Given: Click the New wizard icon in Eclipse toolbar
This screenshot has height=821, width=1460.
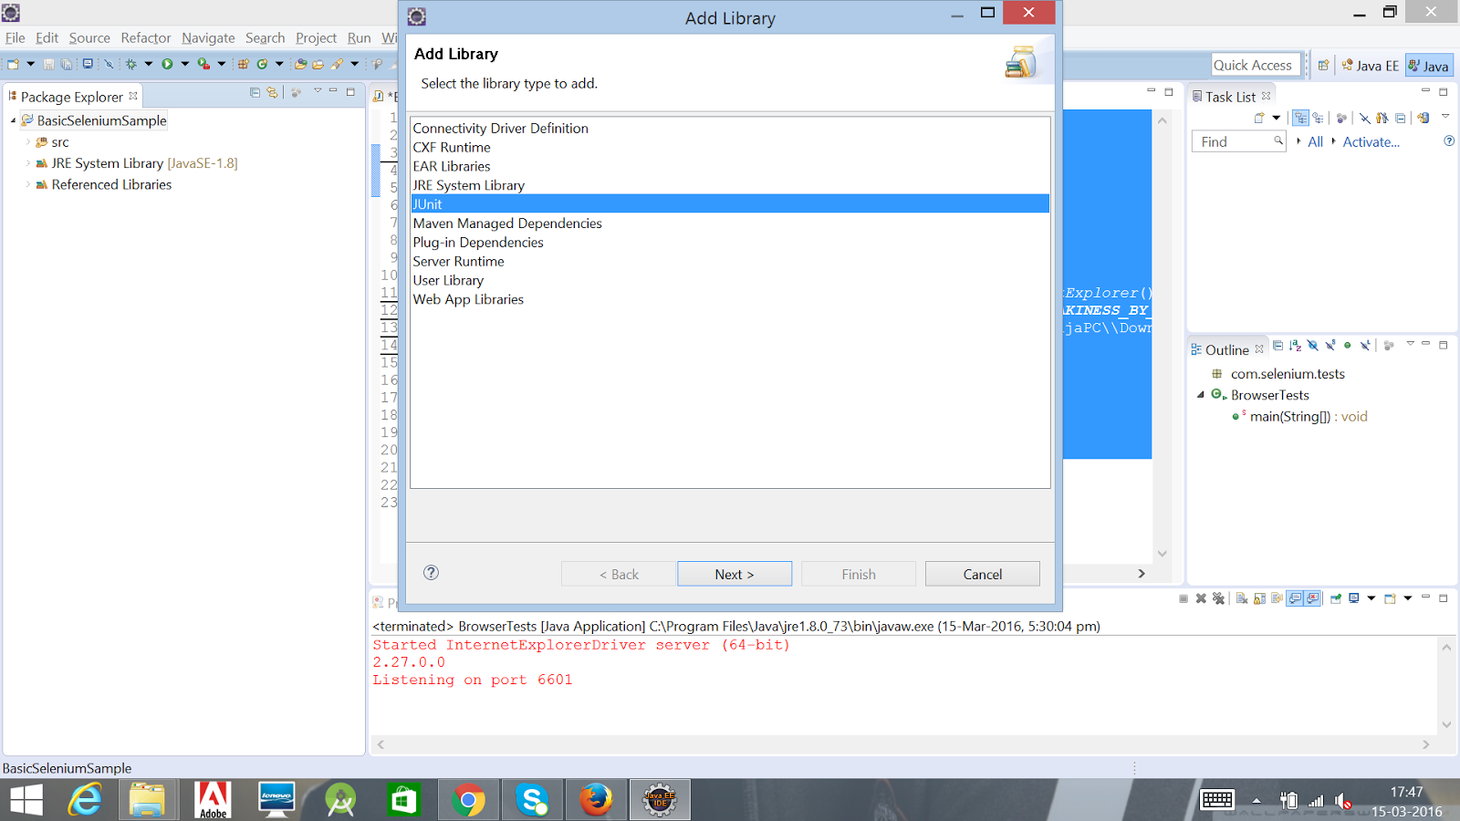Looking at the screenshot, I should (x=13, y=64).
